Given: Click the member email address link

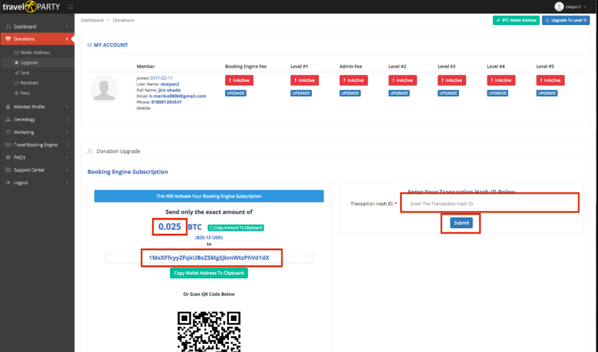Looking at the screenshot, I should (178, 96).
